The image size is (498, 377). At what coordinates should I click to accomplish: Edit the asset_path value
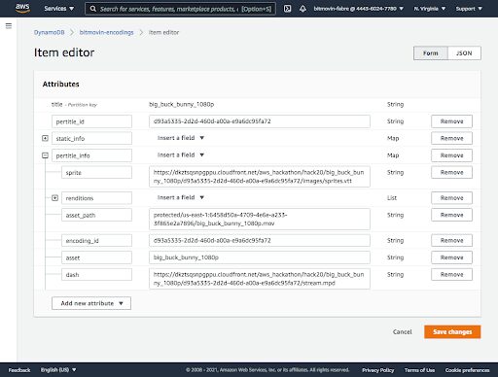(260, 220)
